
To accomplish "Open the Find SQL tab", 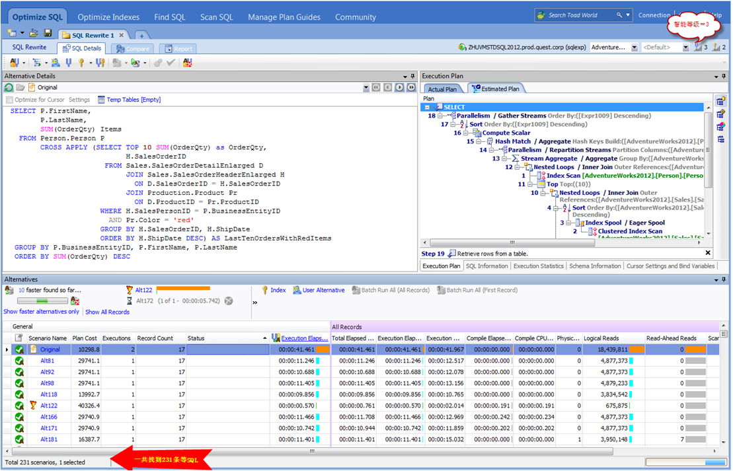I will (170, 17).
